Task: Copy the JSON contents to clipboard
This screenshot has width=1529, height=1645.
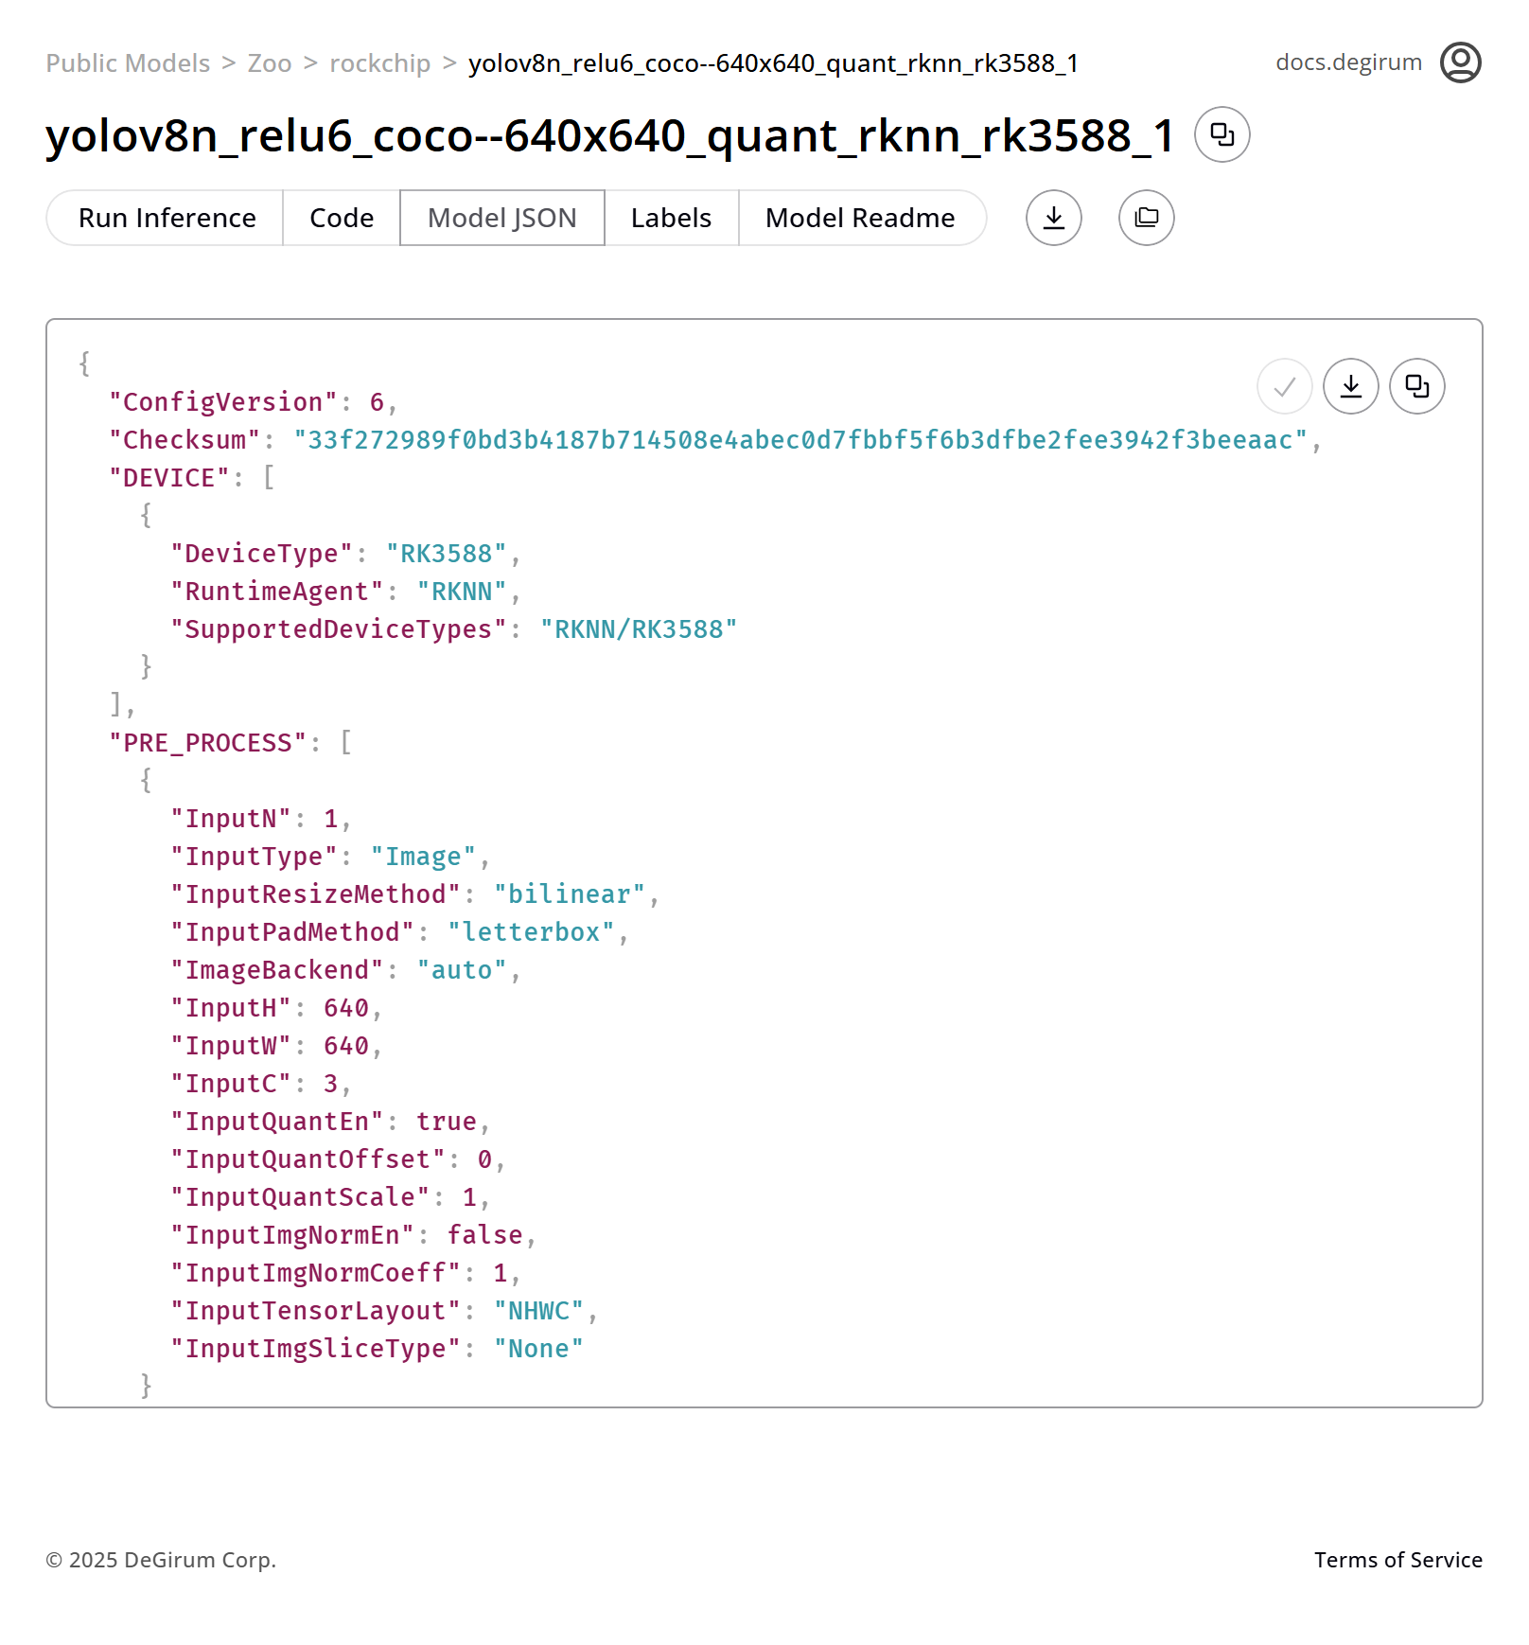Action: point(1416,386)
